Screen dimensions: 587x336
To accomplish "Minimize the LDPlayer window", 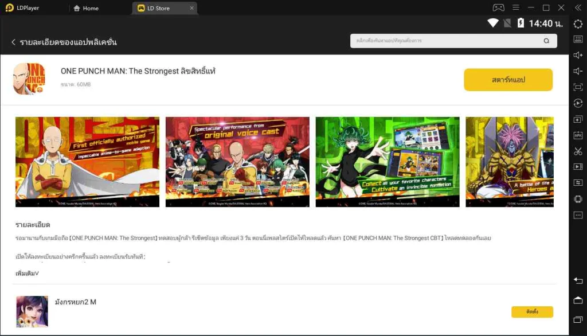I will pos(531,7).
